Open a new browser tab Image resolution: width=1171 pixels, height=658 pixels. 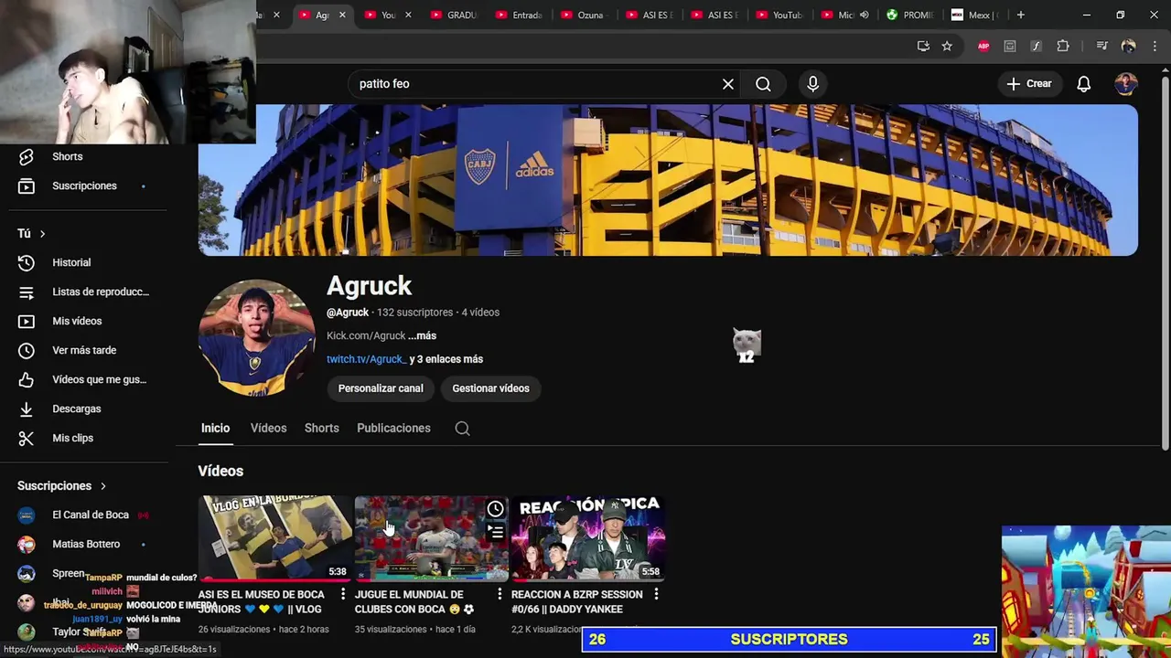[x=1021, y=16]
